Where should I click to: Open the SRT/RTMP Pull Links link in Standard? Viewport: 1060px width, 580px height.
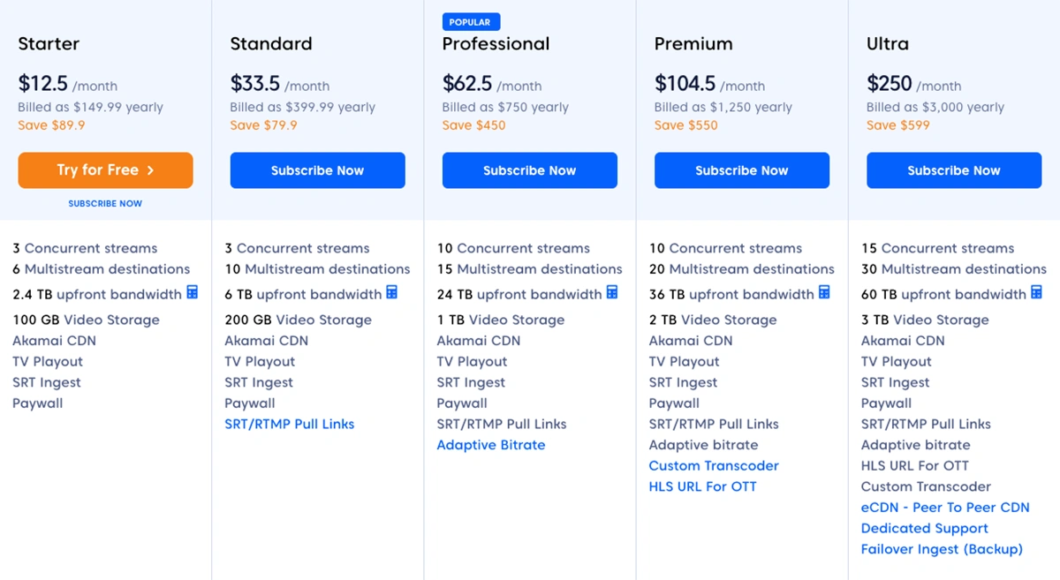pyautogui.click(x=289, y=425)
